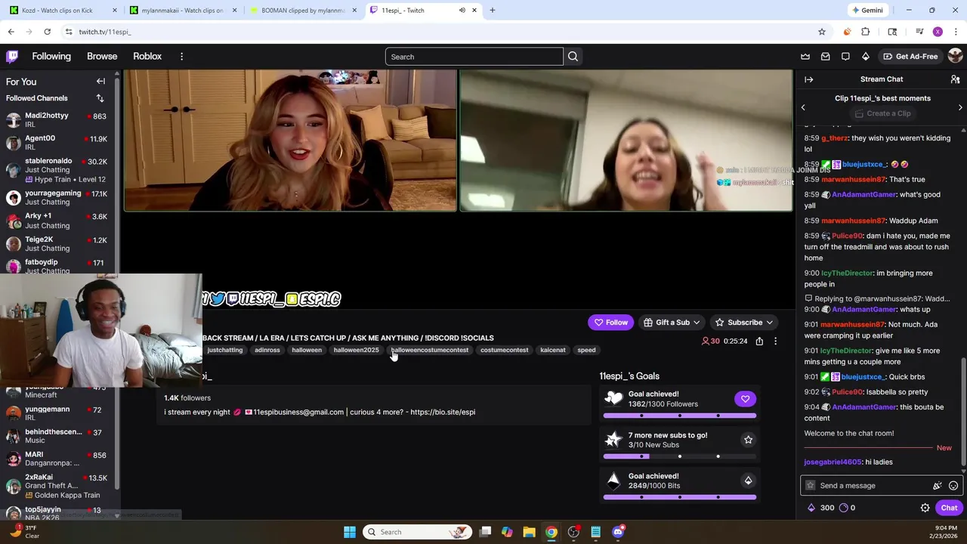Screen dimensions: 967x544
Task: Focus the Twitch search input field
Action: [x=474, y=57]
